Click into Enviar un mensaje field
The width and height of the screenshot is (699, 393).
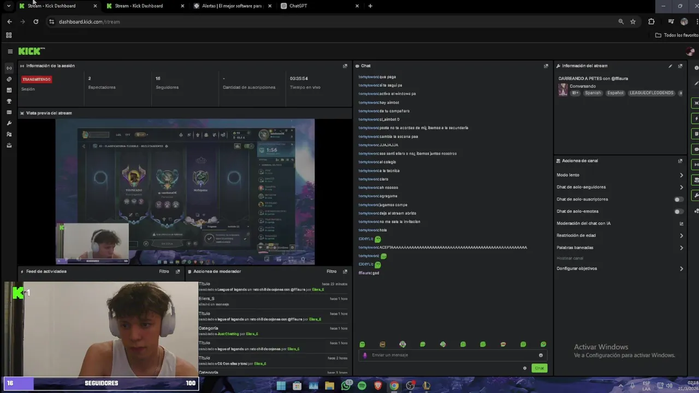pos(452,355)
